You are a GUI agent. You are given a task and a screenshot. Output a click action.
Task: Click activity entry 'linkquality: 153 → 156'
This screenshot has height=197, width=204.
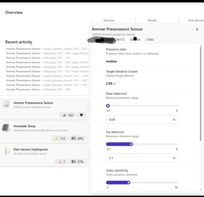[48, 67]
